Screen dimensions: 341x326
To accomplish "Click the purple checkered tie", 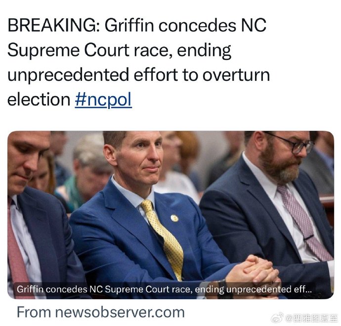I will (x=304, y=222).
